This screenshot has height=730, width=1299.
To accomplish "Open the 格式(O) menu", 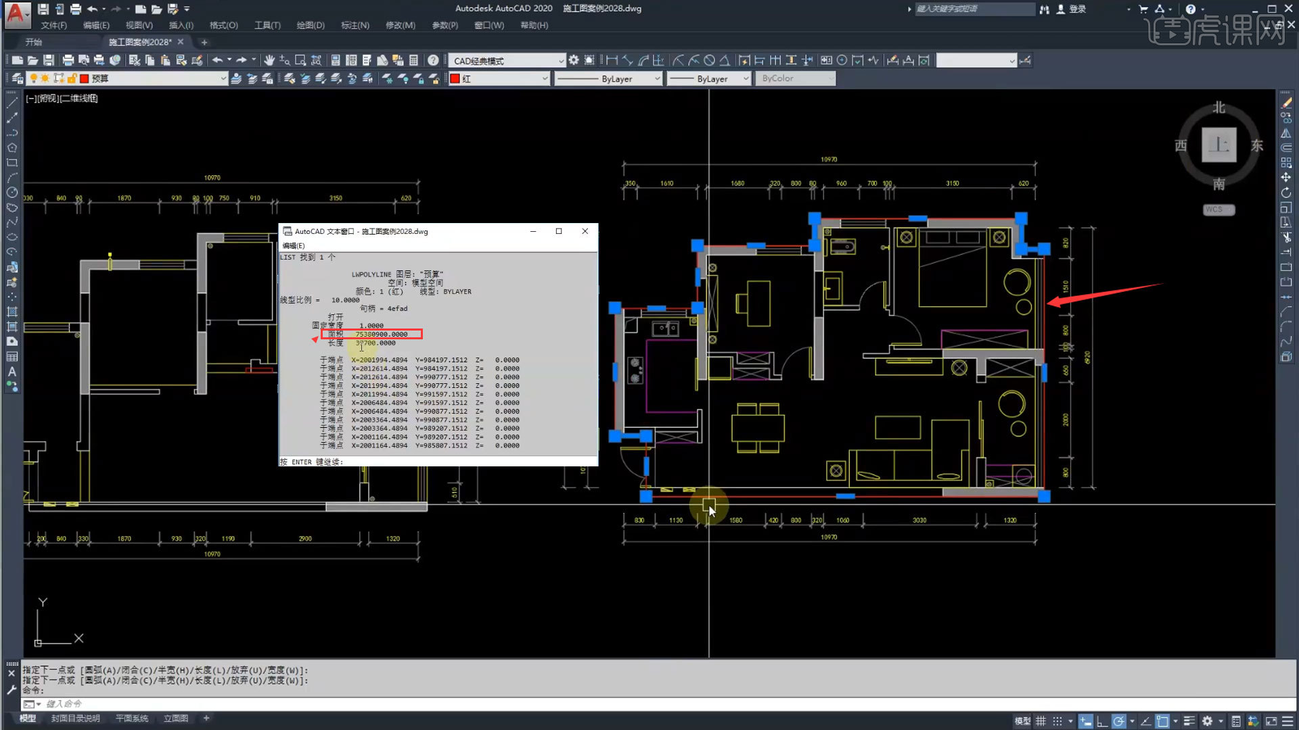I will [x=223, y=25].
